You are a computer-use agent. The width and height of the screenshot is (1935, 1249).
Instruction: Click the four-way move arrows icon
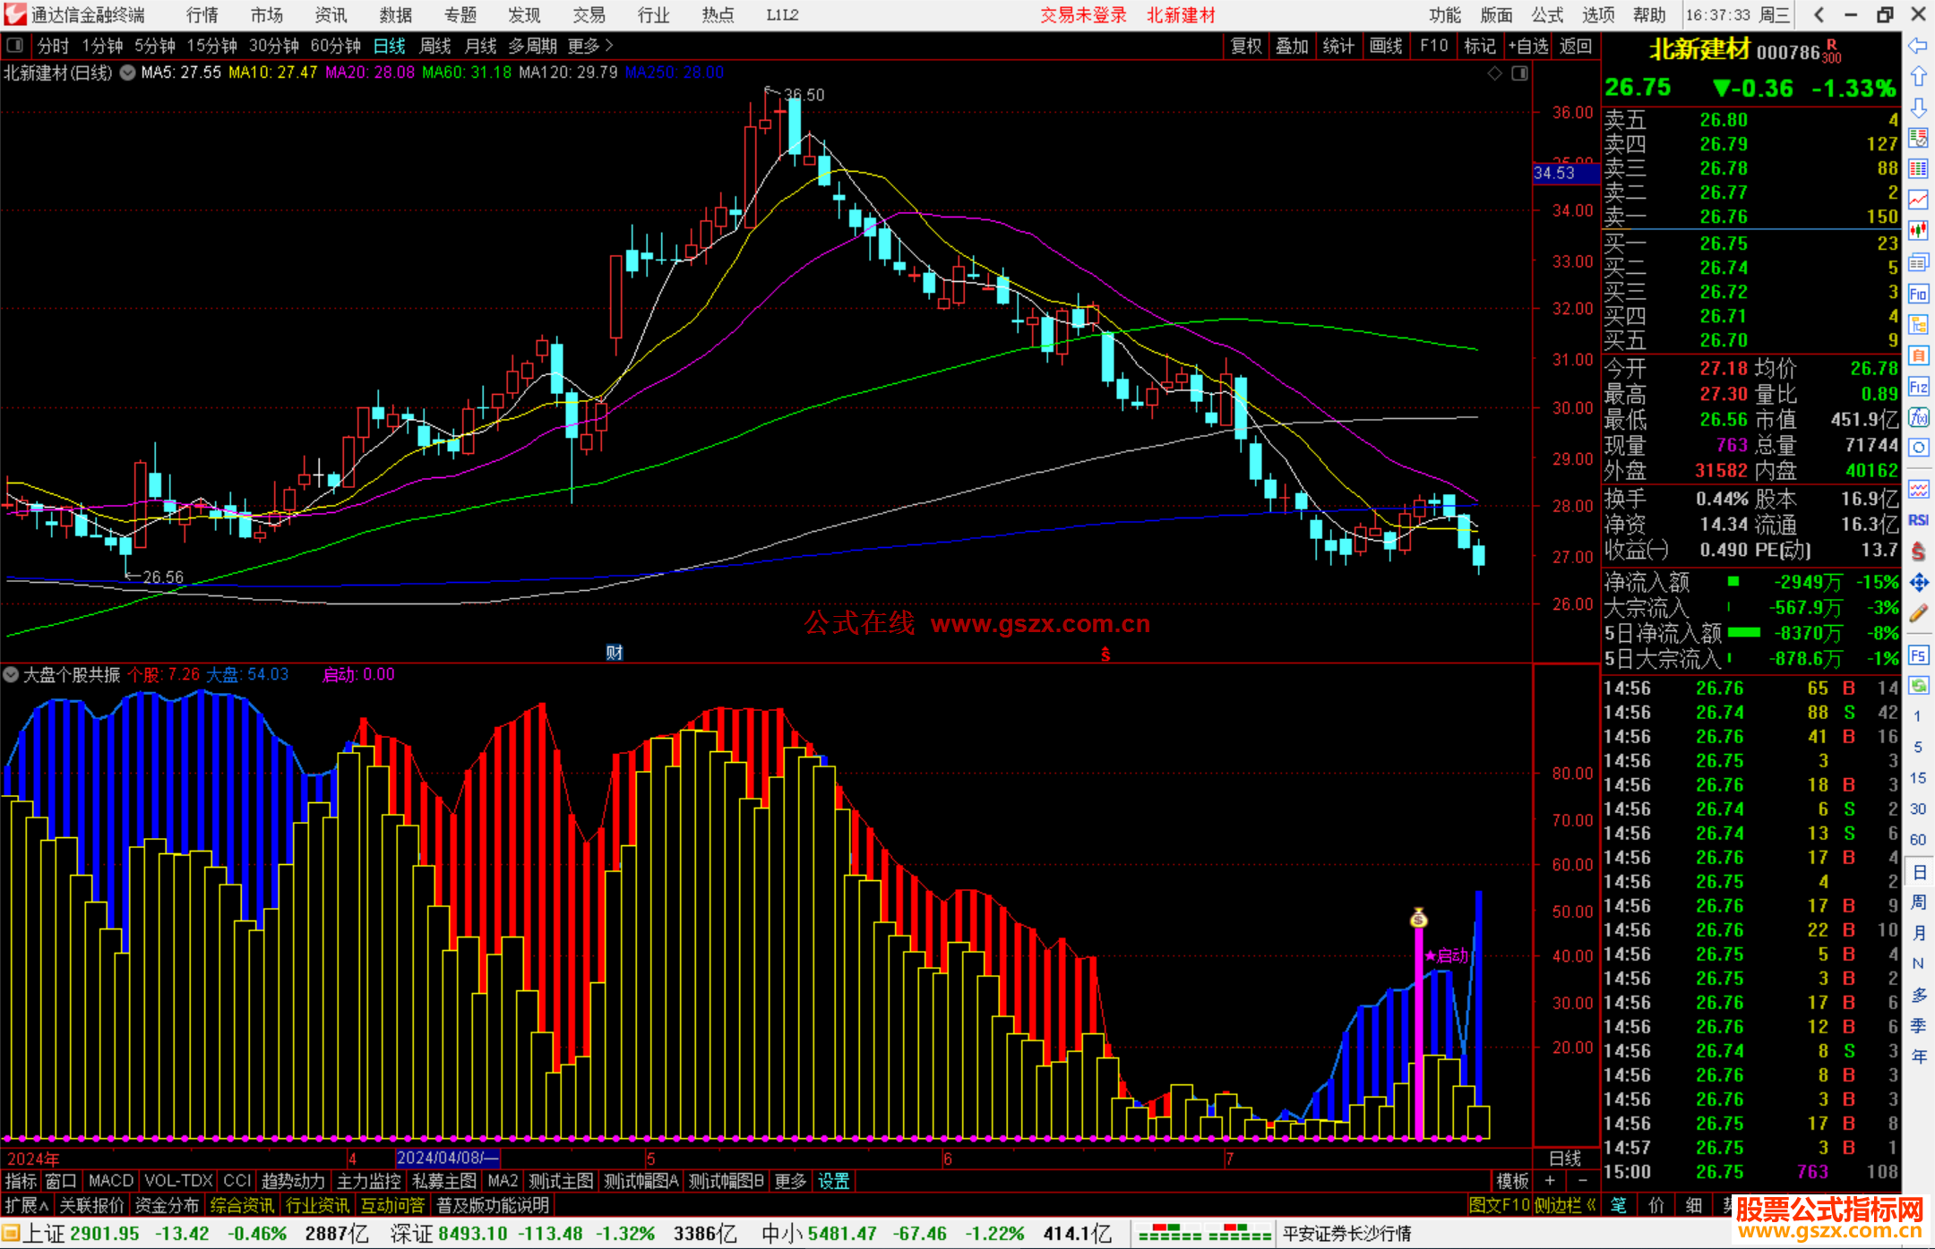coord(1918,583)
